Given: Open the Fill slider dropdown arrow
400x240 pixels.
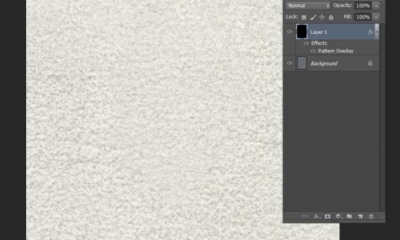Looking at the screenshot, I should [x=376, y=17].
